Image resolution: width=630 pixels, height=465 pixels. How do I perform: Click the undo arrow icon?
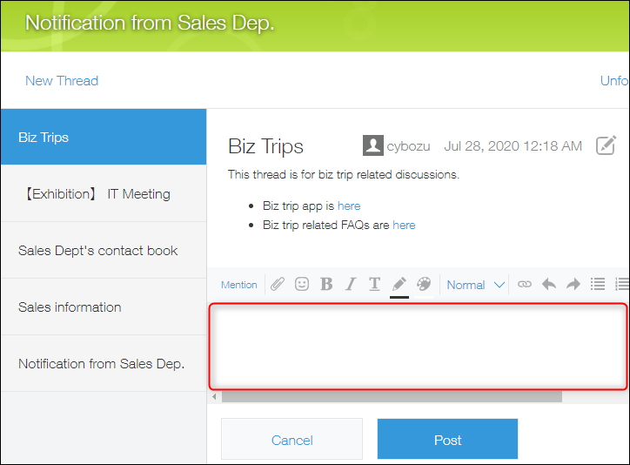tap(548, 284)
